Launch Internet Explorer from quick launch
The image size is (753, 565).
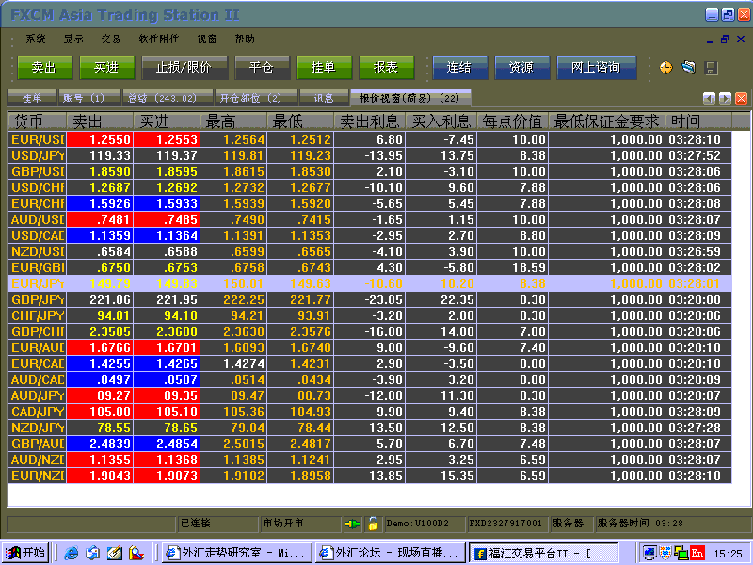pyautogui.click(x=71, y=553)
